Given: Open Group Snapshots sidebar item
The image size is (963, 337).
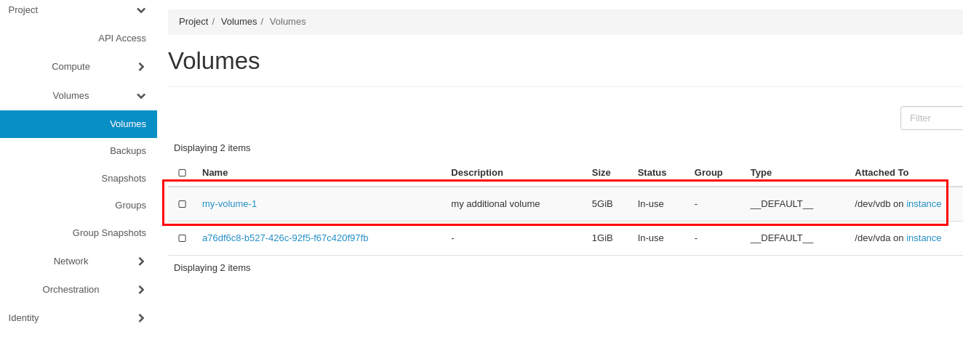Looking at the screenshot, I should [x=109, y=233].
